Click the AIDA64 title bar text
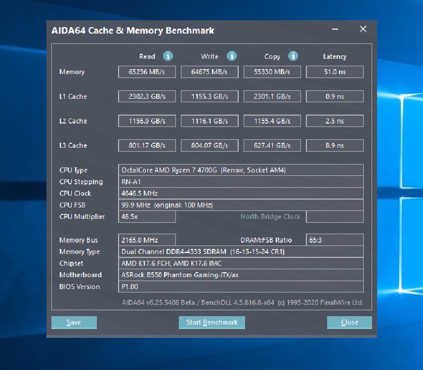The height and width of the screenshot is (370, 423). tap(133, 30)
